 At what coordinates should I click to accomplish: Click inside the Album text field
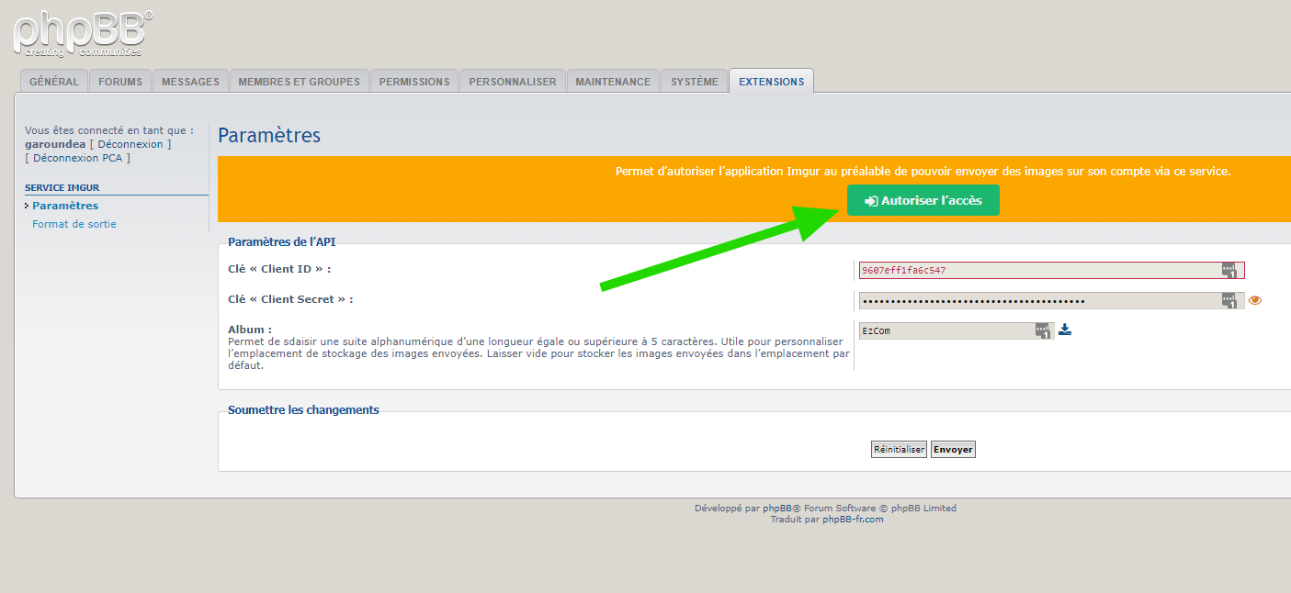[x=942, y=330]
